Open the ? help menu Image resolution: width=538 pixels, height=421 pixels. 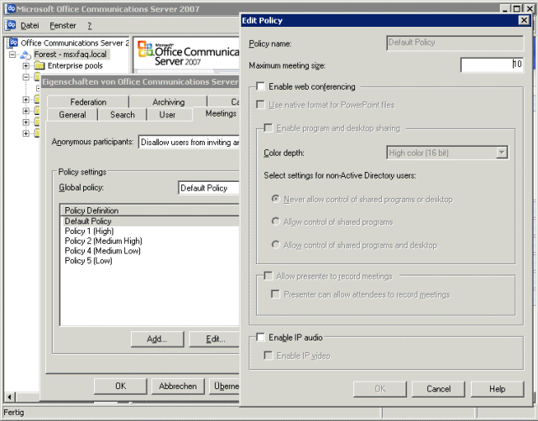coord(89,26)
